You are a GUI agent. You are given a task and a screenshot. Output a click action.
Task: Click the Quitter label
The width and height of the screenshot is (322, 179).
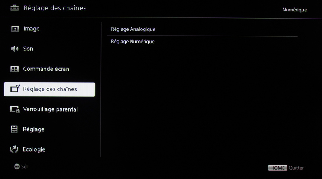(296, 168)
